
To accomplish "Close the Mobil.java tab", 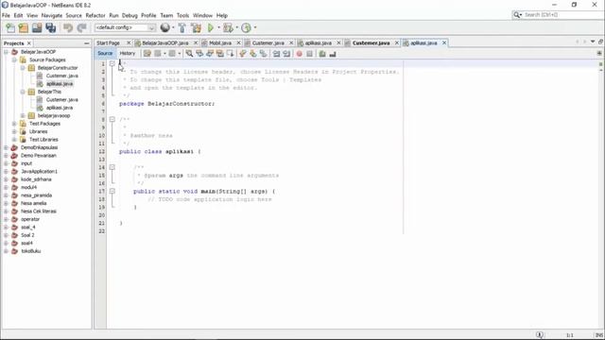I will (x=238, y=42).
